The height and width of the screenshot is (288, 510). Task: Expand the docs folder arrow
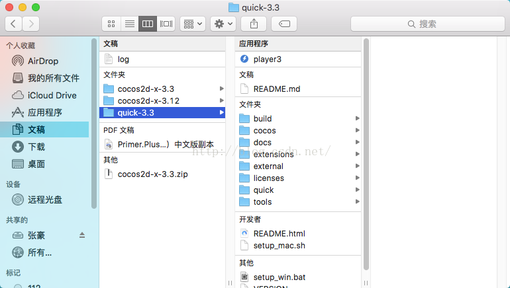[x=357, y=142]
